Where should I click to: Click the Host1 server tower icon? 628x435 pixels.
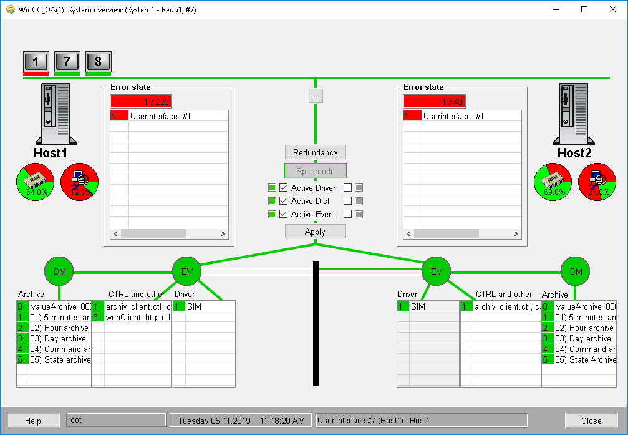coord(55,114)
